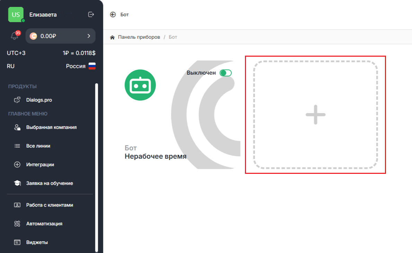Expand the Автоматизация section
Screen dimensions: 412x253
44,224
